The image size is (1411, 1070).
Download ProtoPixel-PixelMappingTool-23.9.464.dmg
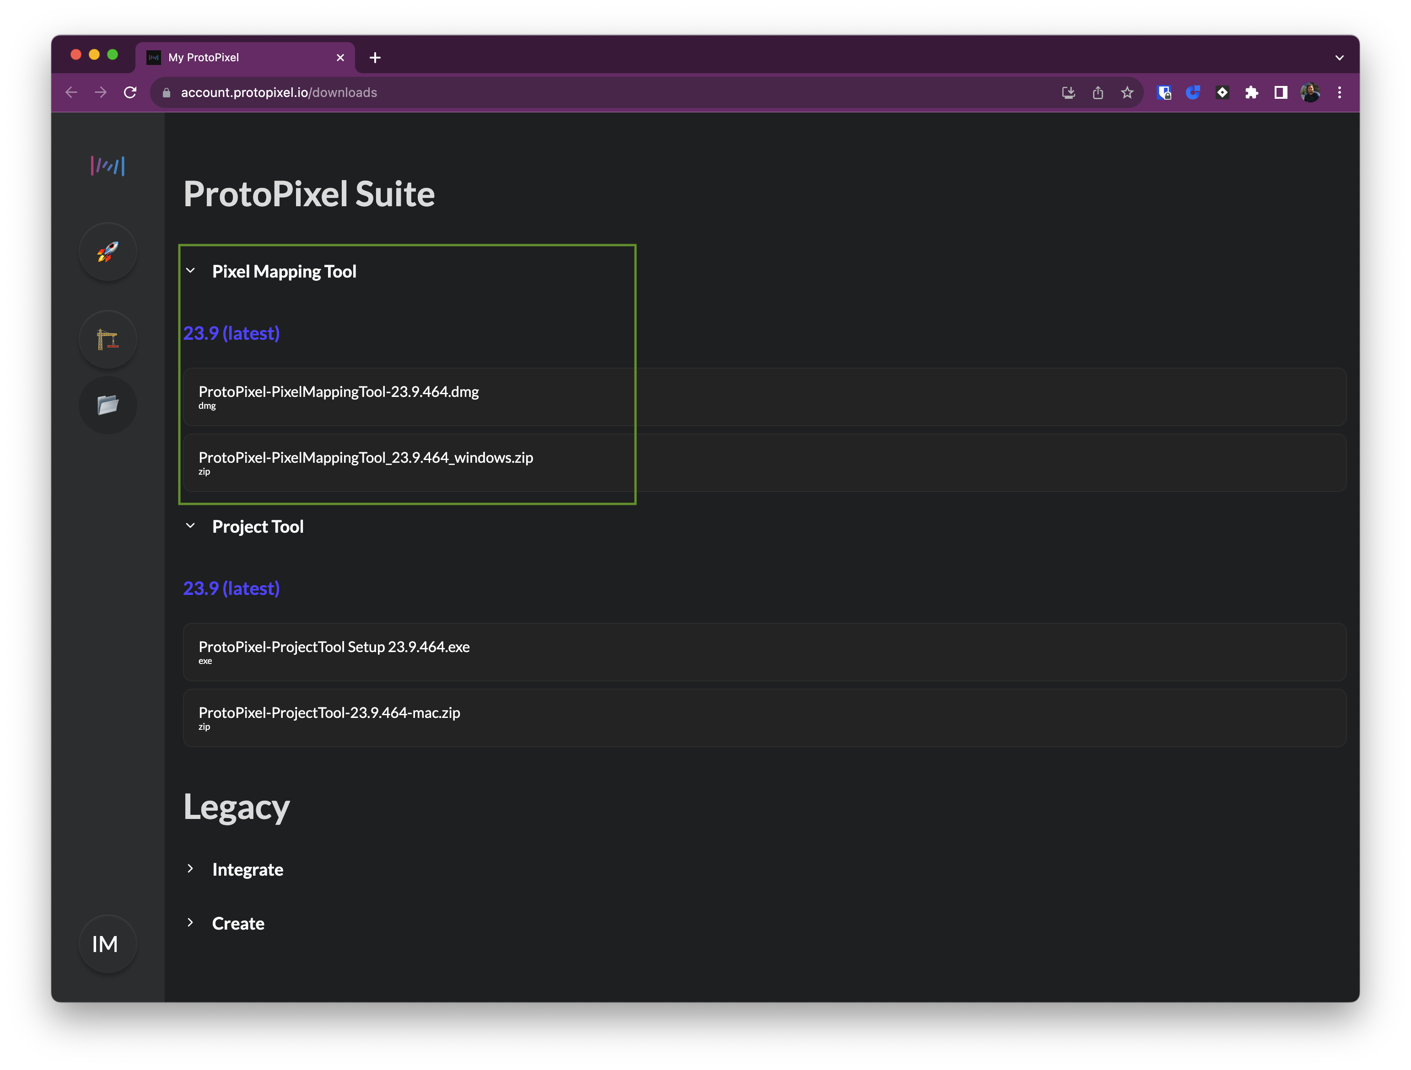(764, 396)
